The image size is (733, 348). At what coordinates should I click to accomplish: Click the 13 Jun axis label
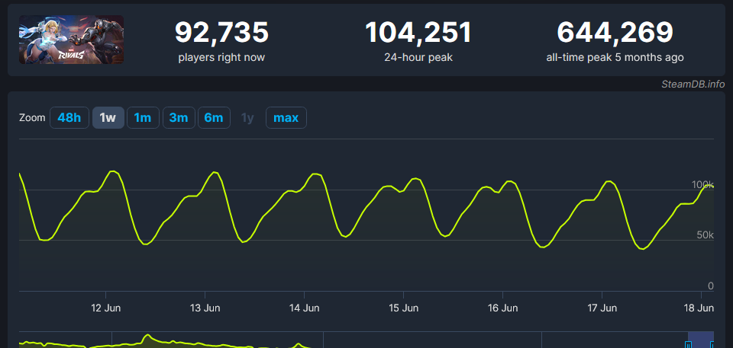click(205, 308)
